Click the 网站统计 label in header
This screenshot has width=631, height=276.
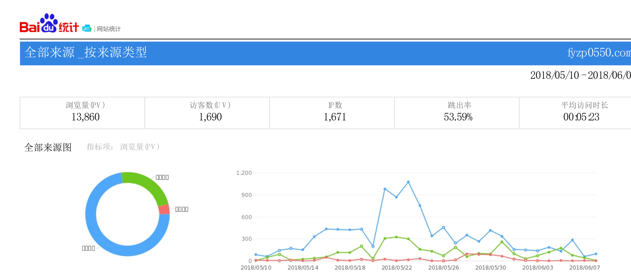pyautogui.click(x=109, y=29)
